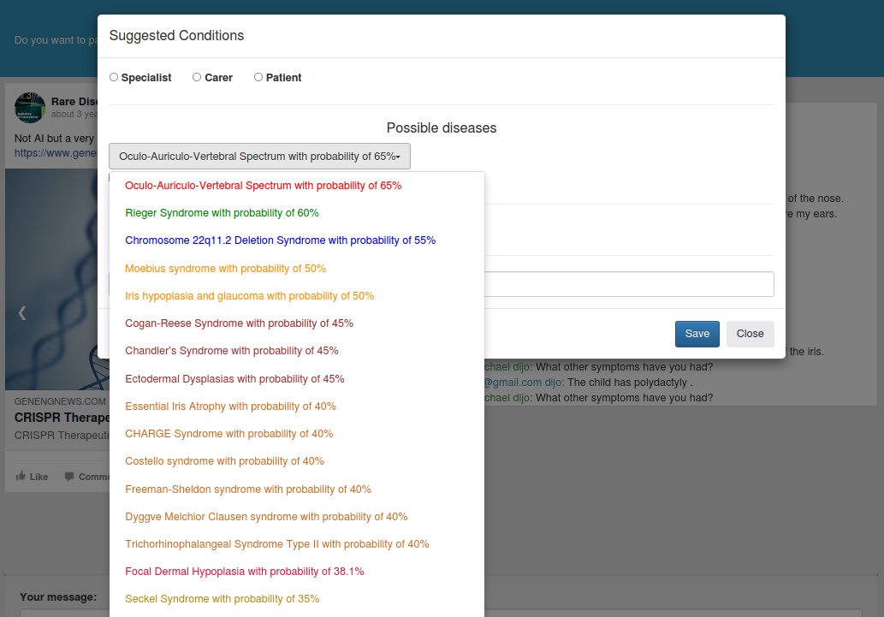Select Moebius syndrome with probability of 50%

tap(225, 268)
